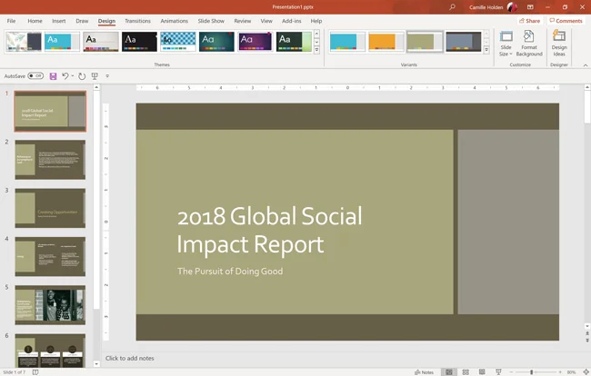Click the Share button

(x=529, y=21)
